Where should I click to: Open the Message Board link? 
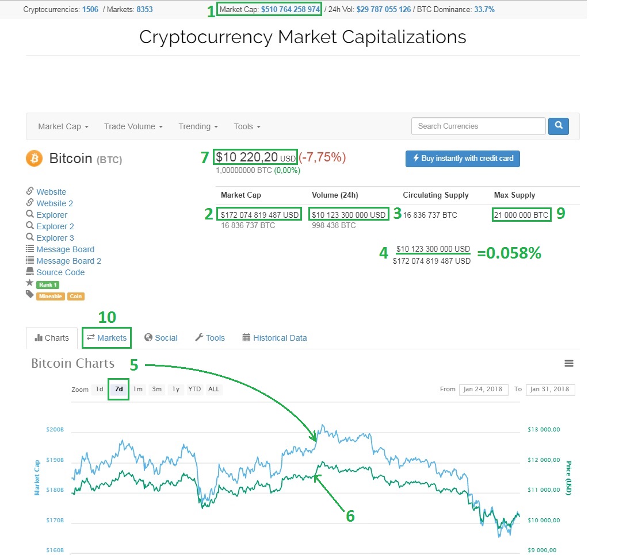(65, 249)
